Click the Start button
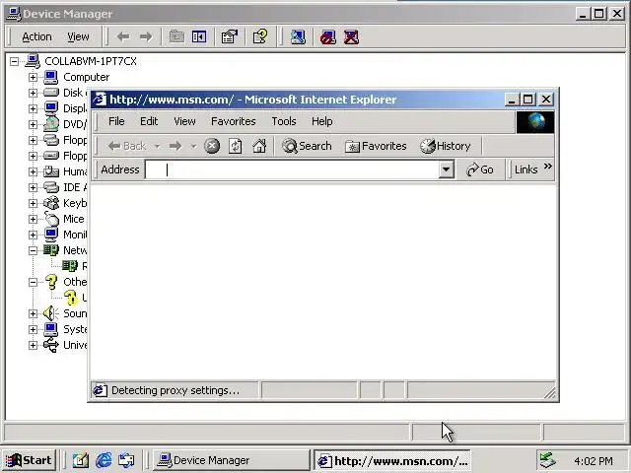631x473 pixels. click(29, 460)
